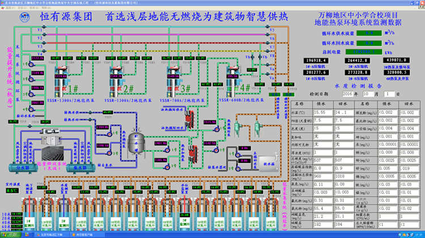425x238 pixels.
Task: Click the 328000.5 pump energy readout
Action: coord(397,72)
